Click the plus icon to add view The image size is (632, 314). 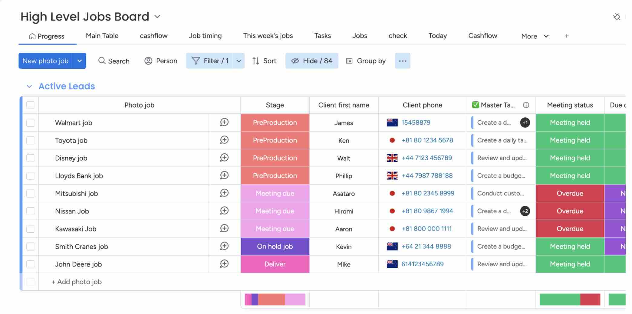point(567,36)
